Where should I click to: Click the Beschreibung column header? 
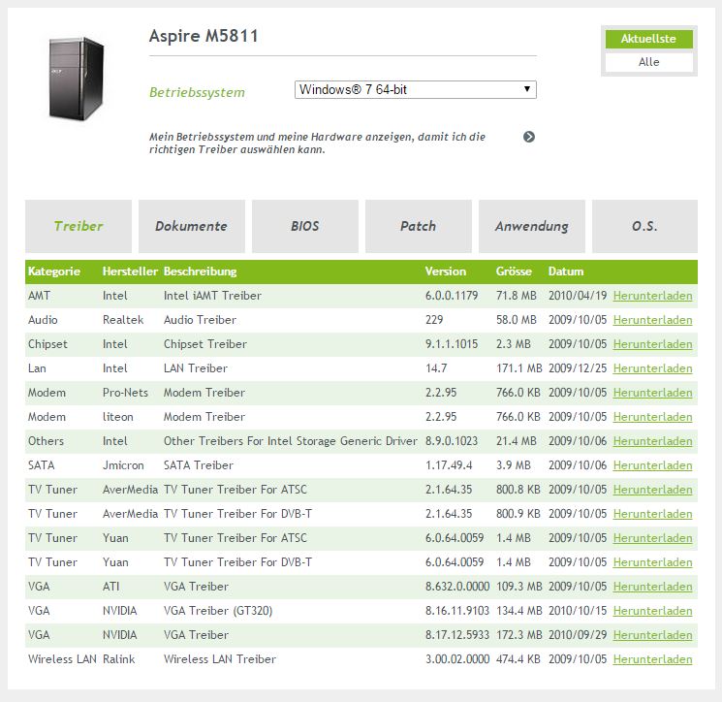click(x=201, y=271)
